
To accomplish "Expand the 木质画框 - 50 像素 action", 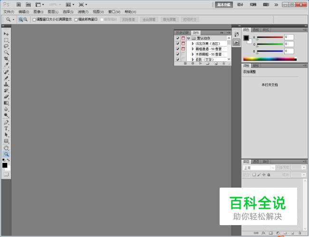I will pos(193,54).
